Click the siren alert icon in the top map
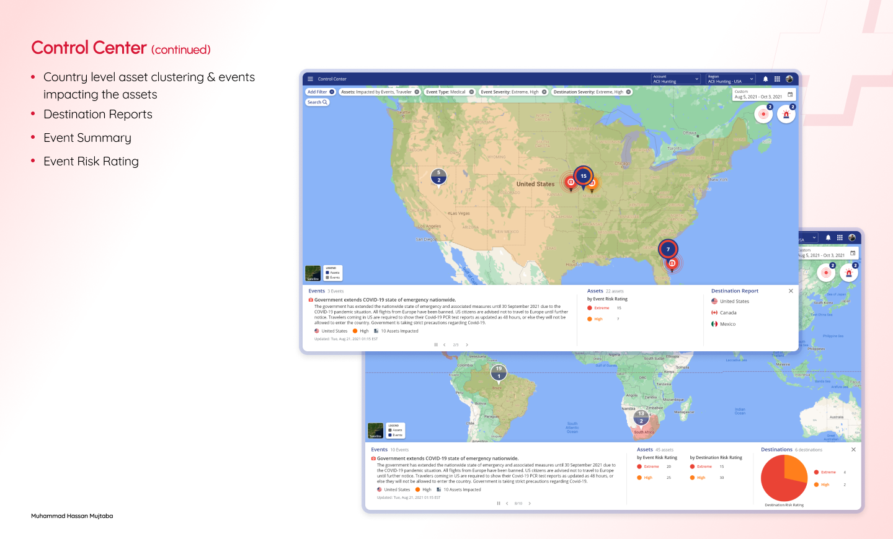Image resolution: width=893 pixels, height=539 pixels. coord(786,114)
